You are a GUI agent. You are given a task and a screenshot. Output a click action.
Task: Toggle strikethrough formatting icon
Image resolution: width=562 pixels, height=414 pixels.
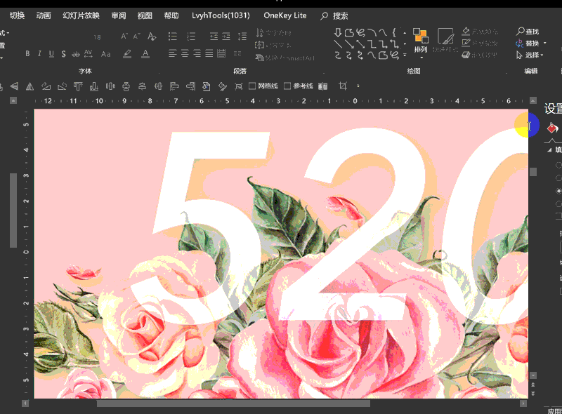[76, 54]
